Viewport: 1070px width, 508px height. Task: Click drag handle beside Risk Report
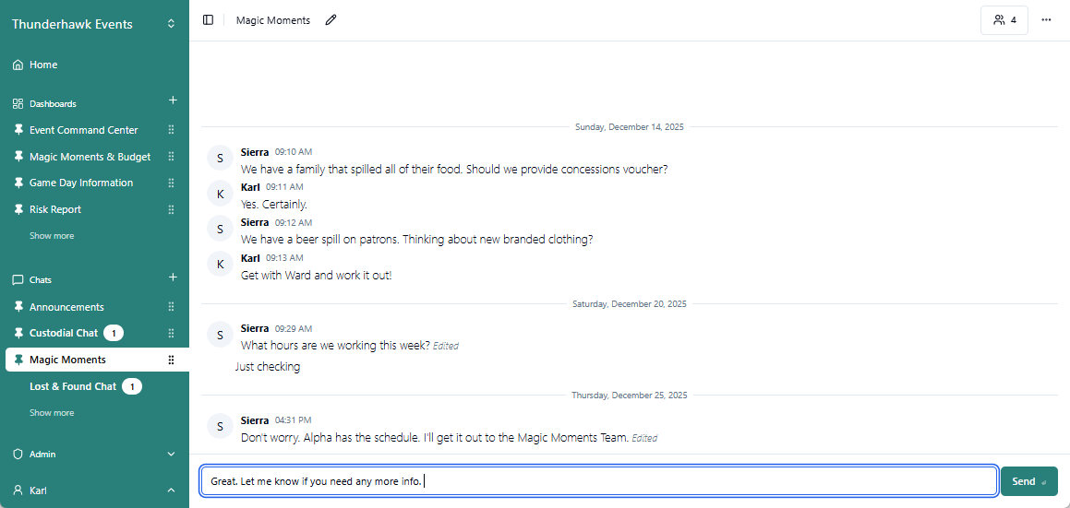tap(171, 209)
